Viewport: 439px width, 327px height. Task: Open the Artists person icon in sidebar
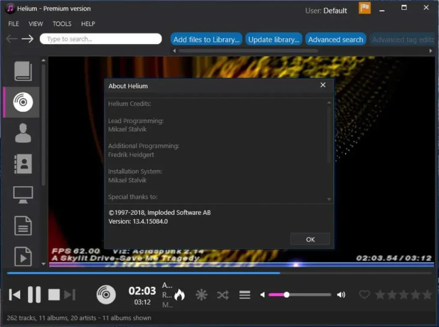[23, 133]
